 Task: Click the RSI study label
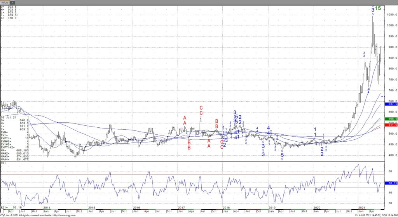[3, 163]
